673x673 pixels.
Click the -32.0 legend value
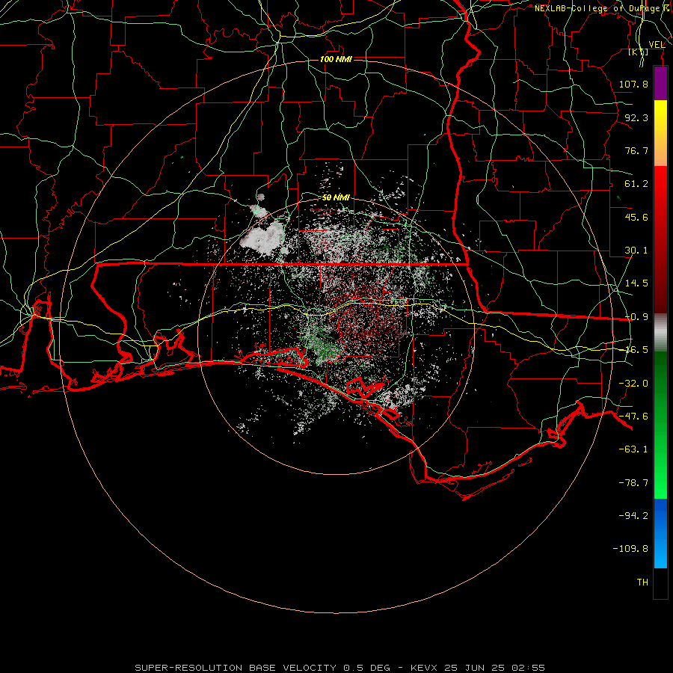(x=633, y=384)
